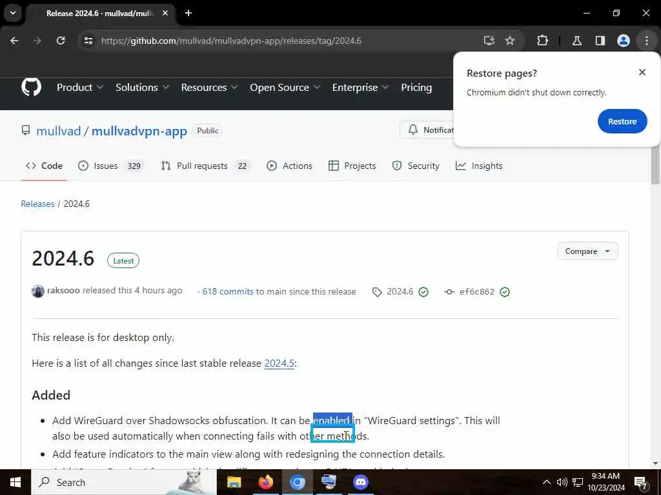Toggle the browser side panel icon
Viewport: 661px width, 495px height.
(x=600, y=41)
